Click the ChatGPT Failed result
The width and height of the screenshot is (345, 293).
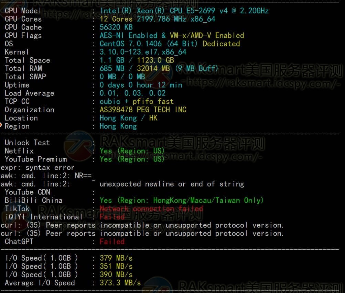(x=112, y=241)
